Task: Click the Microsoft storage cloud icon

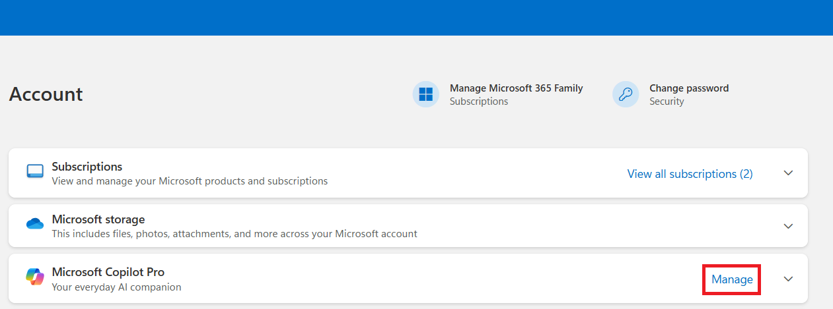Action: 35,224
